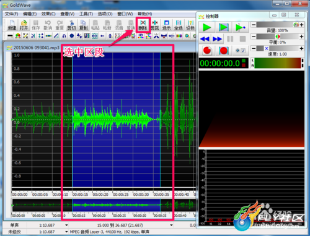Open the 编辑(E) menu
The height and width of the screenshot is (236, 310).
point(30,14)
